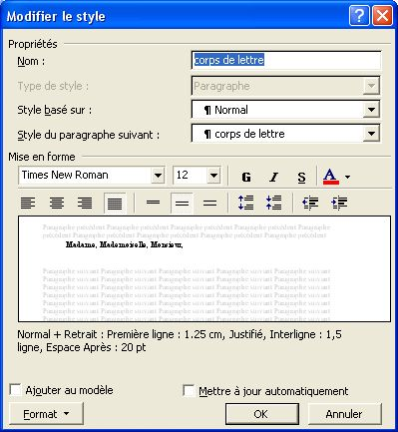Toggle underline S formatting
398x432 pixels.
(x=301, y=177)
